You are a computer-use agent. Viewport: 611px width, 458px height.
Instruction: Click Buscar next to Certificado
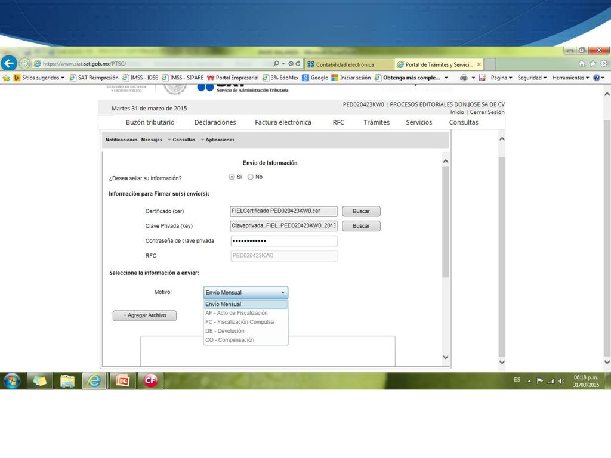(361, 211)
